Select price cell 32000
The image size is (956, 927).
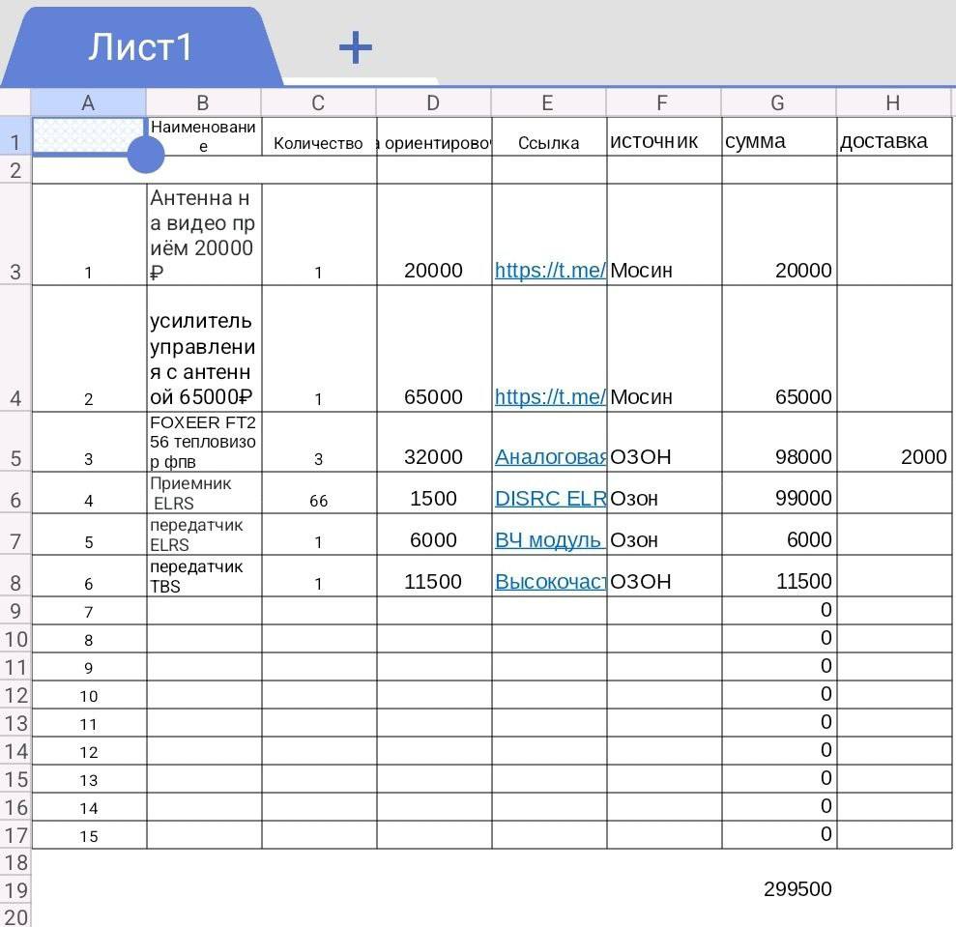pyautogui.click(x=434, y=442)
